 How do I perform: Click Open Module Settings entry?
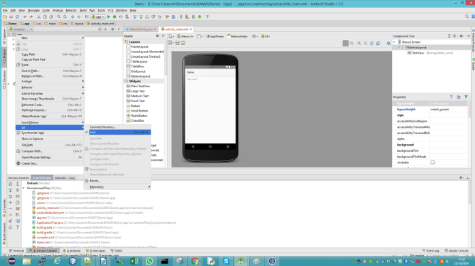(x=50, y=157)
